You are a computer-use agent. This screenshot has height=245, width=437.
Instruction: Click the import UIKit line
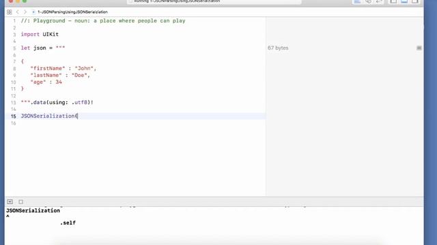pyautogui.click(x=40, y=35)
